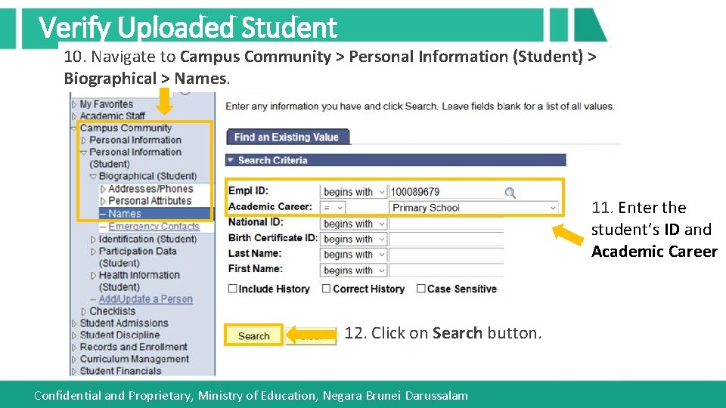Open the Add/Update a Person link
The image size is (726, 408).
145,299
